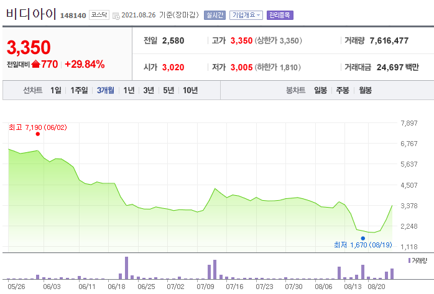Click the stock code 148140

point(73,16)
